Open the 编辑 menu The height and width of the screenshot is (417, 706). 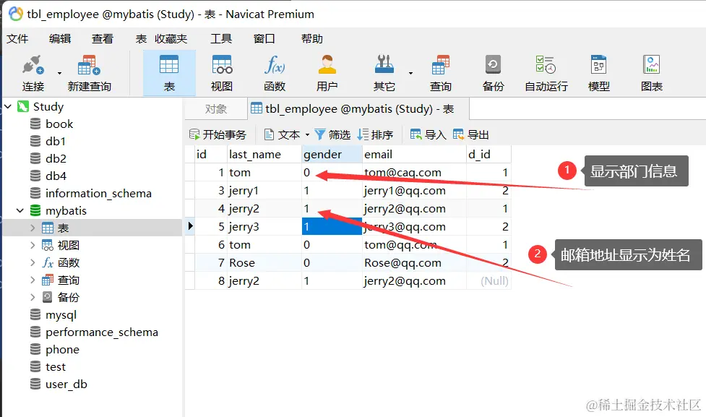click(x=60, y=39)
